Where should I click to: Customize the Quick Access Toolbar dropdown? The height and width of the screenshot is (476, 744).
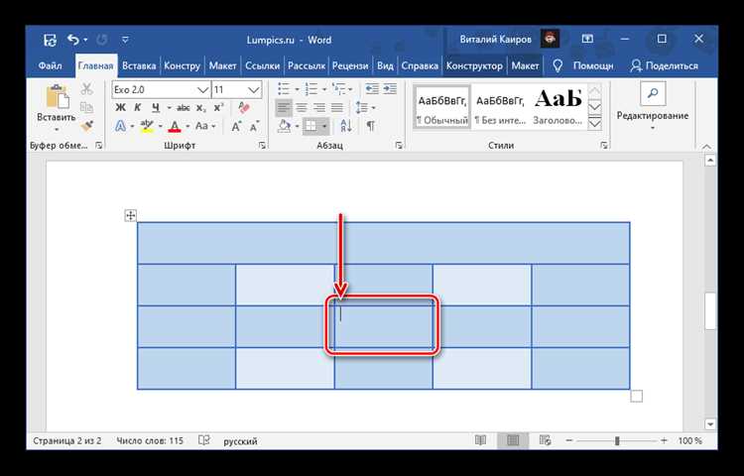125,40
